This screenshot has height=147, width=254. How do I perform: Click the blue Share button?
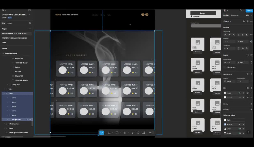[249, 10]
